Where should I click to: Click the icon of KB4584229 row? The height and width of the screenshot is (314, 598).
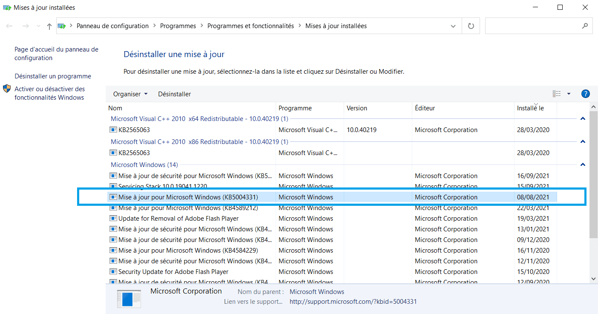point(113,251)
